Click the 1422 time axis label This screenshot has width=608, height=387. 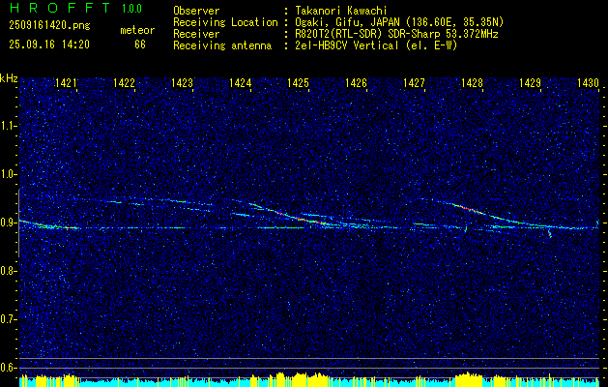(x=124, y=82)
